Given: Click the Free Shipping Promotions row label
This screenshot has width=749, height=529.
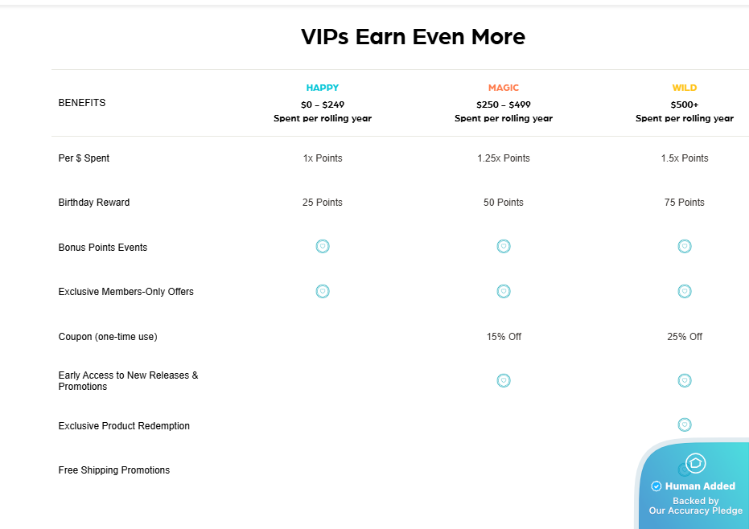Looking at the screenshot, I should 114,470.
